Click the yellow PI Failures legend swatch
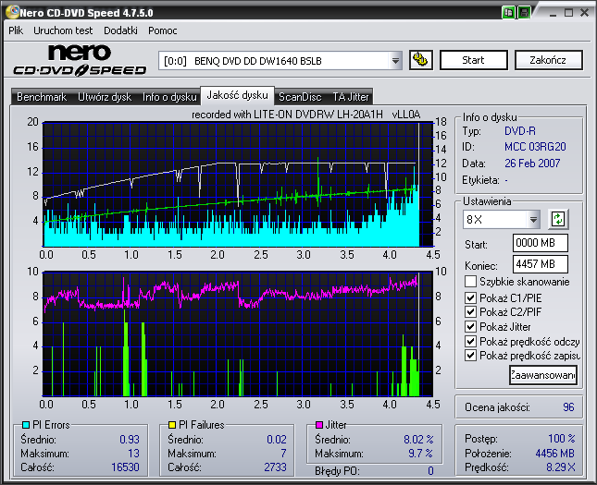 172,425
